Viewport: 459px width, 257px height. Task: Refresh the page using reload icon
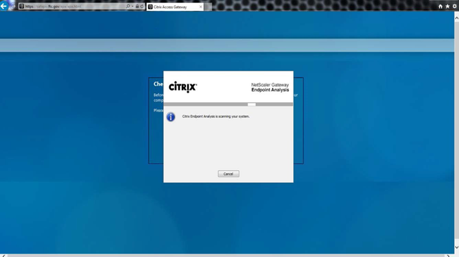[142, 6]
